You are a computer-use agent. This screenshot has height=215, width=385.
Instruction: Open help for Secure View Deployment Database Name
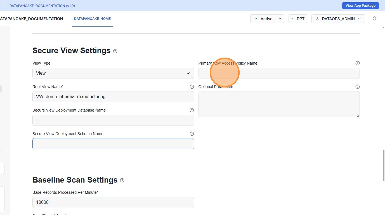point(192,110)
